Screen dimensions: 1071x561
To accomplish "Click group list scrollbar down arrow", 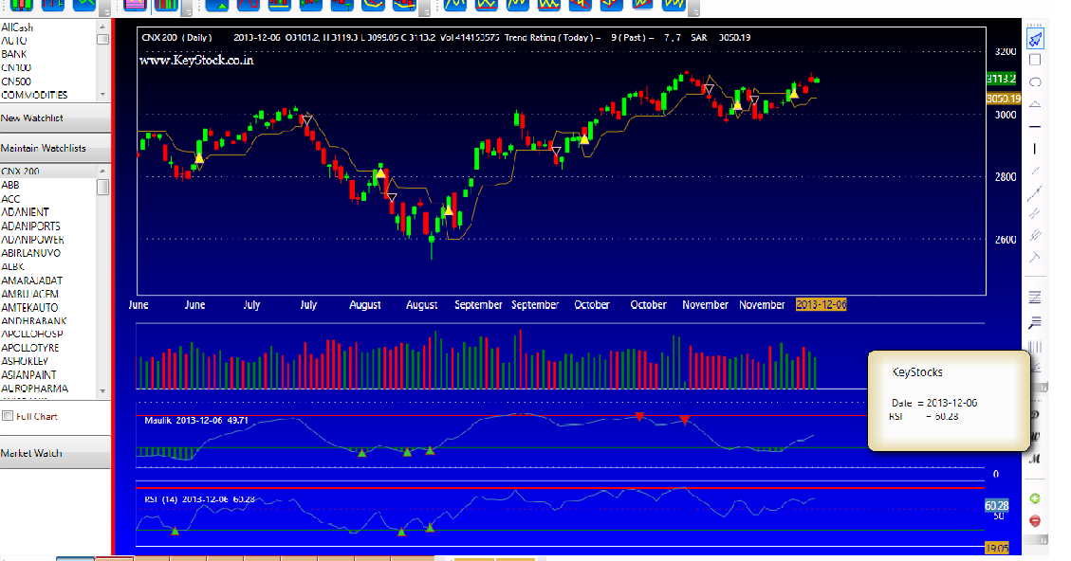I will 102,94.
